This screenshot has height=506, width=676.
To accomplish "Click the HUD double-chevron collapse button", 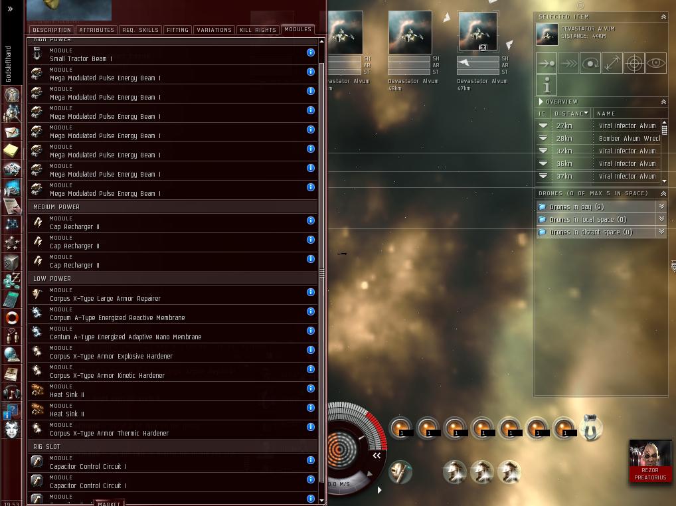I will coord(377,456).
